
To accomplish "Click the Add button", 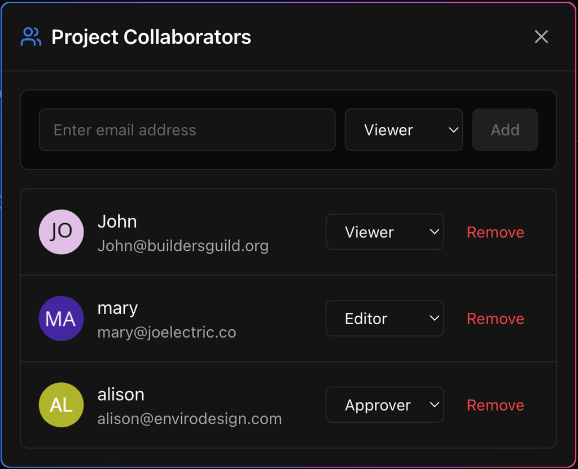I will click(505, 130).
